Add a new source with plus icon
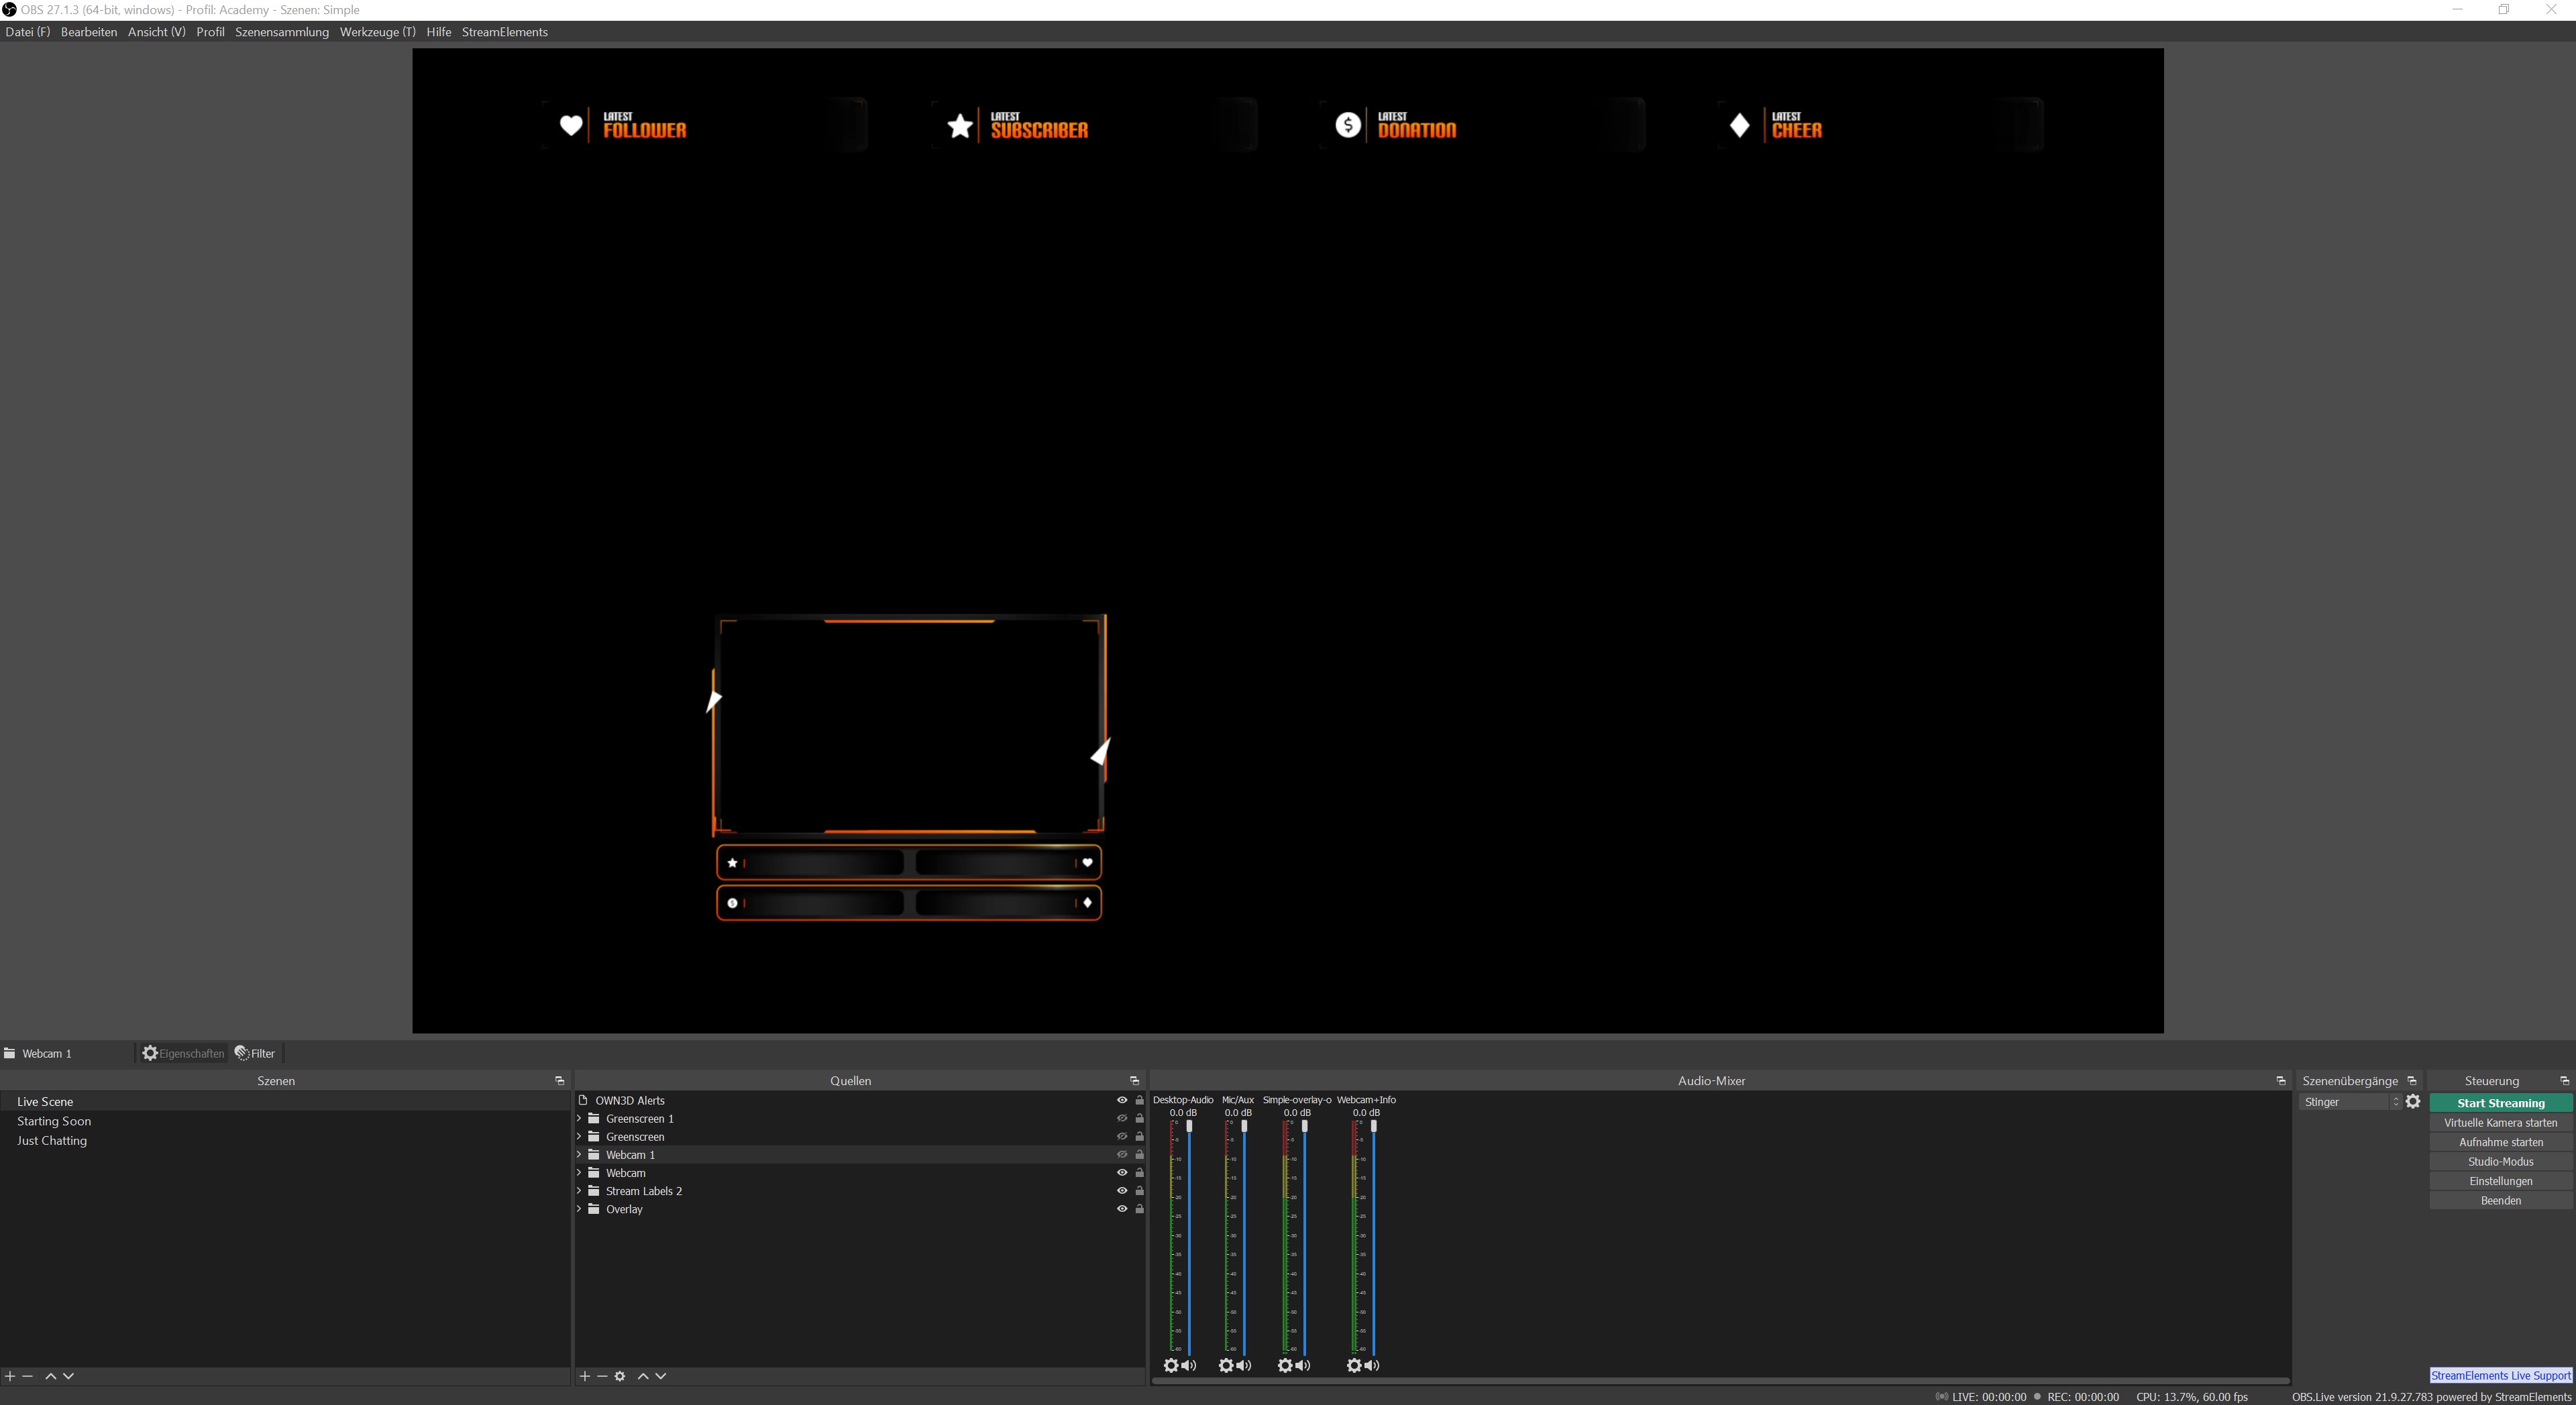Viewport: 2576px width, 1405px height. click(x=585, y=1376)
